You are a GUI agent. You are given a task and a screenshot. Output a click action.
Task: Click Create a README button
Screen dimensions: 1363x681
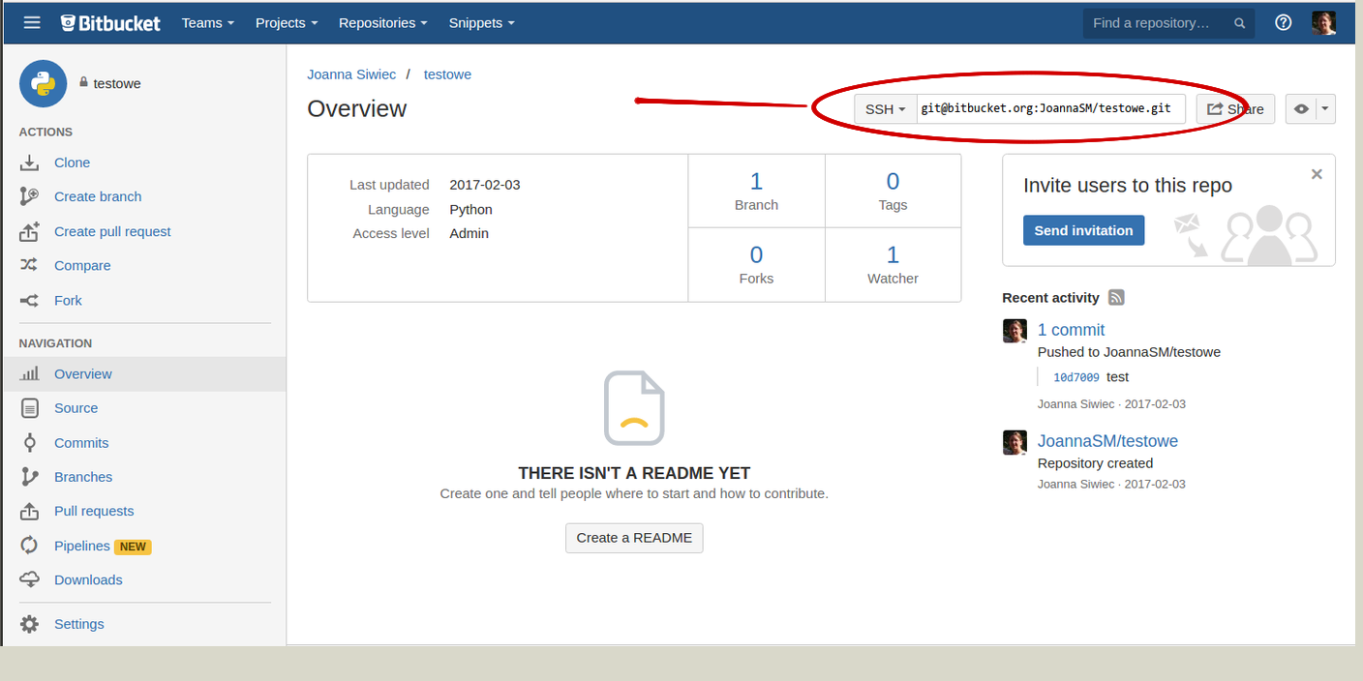[634, 538]
